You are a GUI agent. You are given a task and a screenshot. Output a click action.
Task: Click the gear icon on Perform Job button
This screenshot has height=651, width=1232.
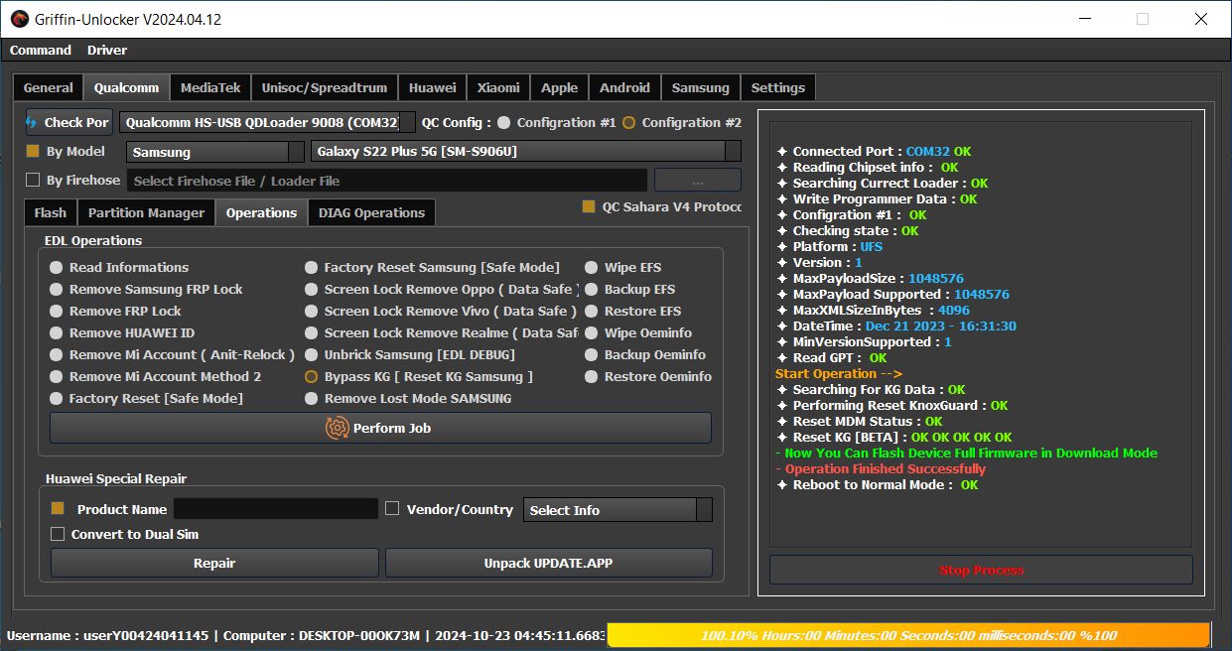(337, 428)
